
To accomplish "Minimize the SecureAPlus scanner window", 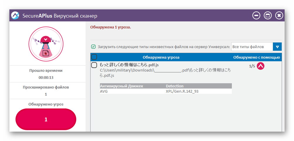I will tap(256, 15).
